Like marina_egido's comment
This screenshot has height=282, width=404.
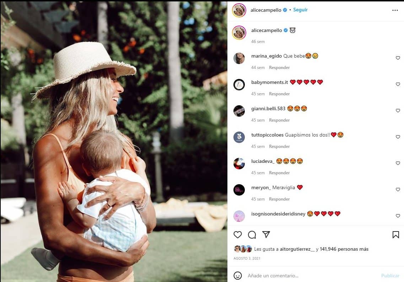pos(398,58)
